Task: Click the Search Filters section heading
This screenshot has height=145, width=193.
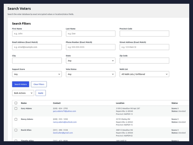Action: (21, 23)
